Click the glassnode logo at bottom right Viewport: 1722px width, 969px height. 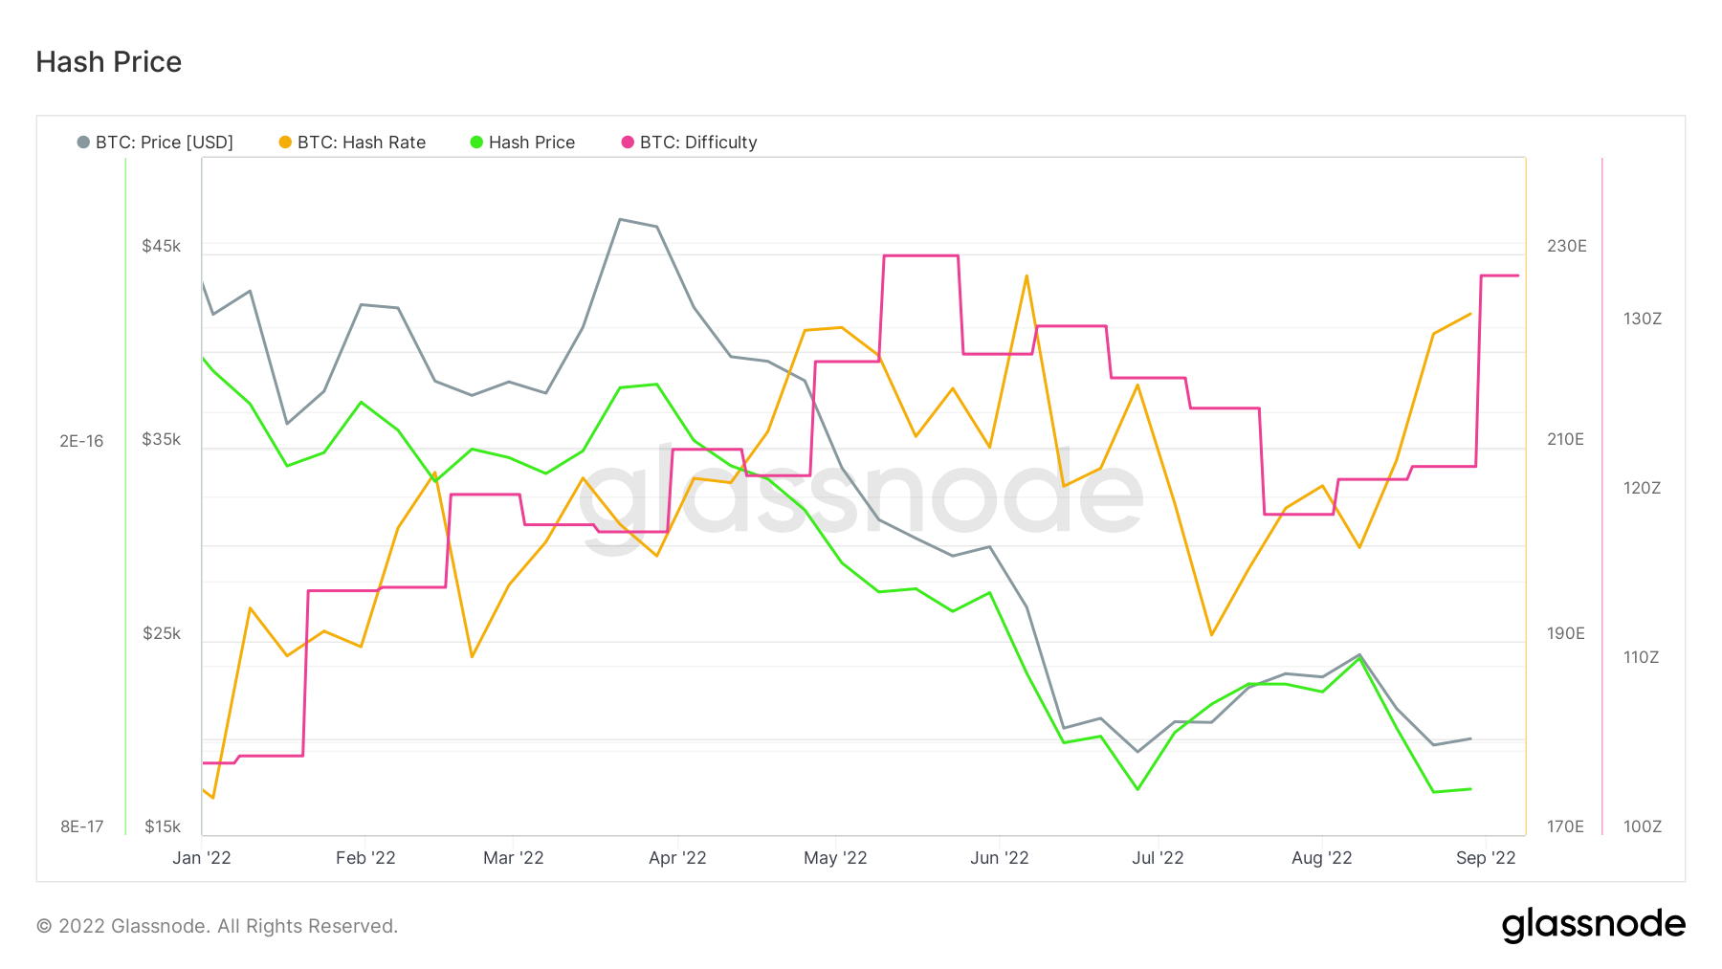click(1593, 925)
